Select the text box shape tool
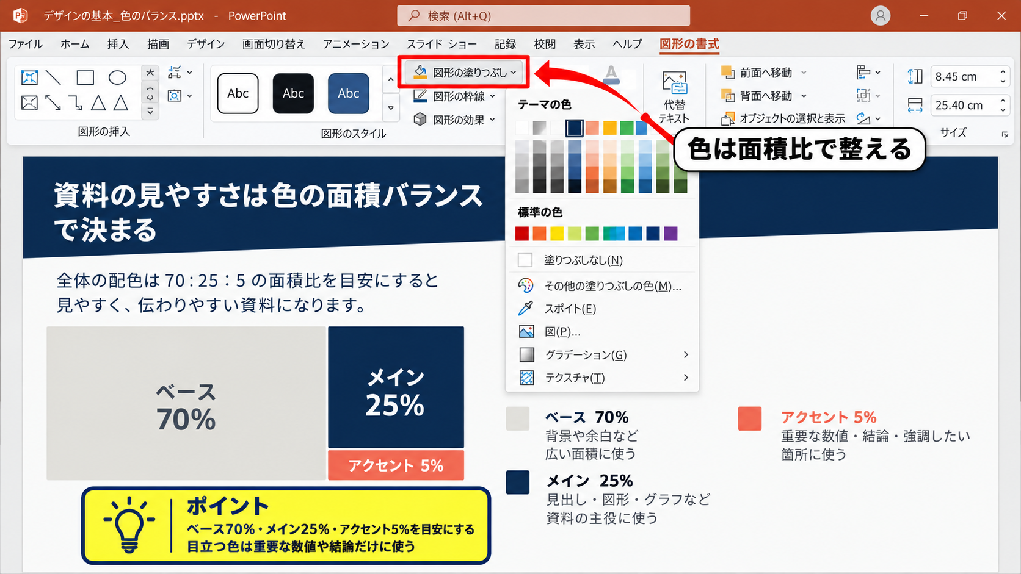Image resolution: width=1021 pixels, height=574 pixels. [29, 77]
